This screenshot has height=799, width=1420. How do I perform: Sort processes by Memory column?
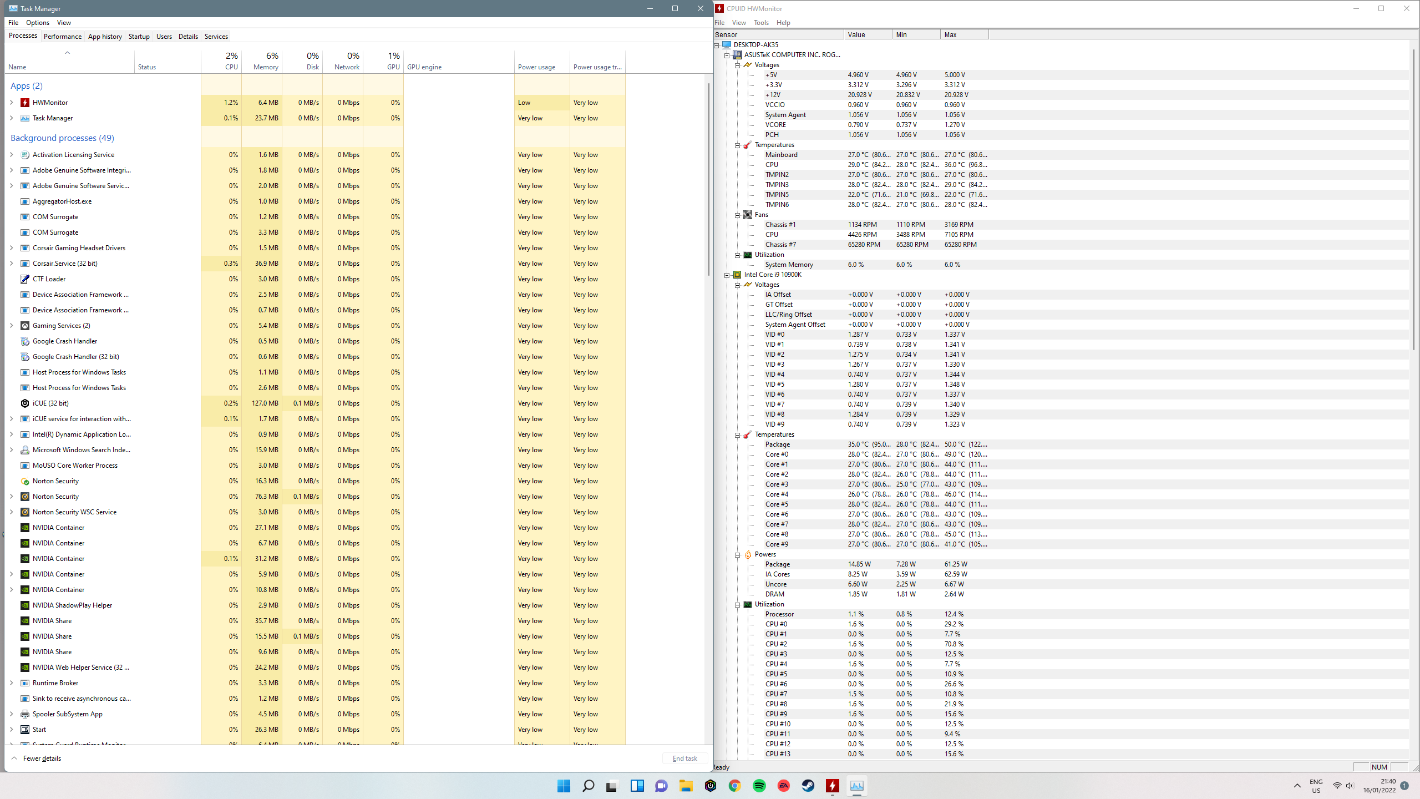tap(262, 61)
